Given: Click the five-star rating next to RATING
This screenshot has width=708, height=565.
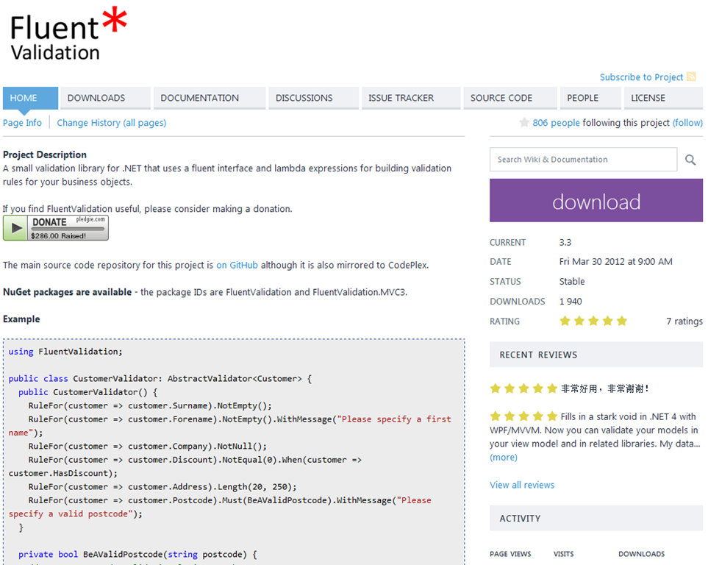Looking at the screenshot, I should [593, 321].
